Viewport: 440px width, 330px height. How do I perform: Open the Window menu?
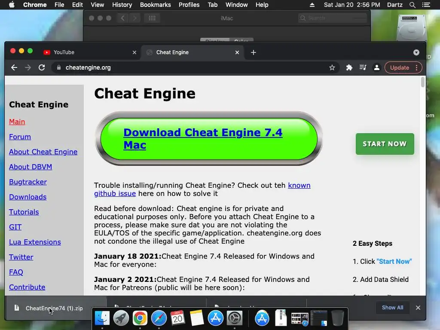[x=237, y=5]
